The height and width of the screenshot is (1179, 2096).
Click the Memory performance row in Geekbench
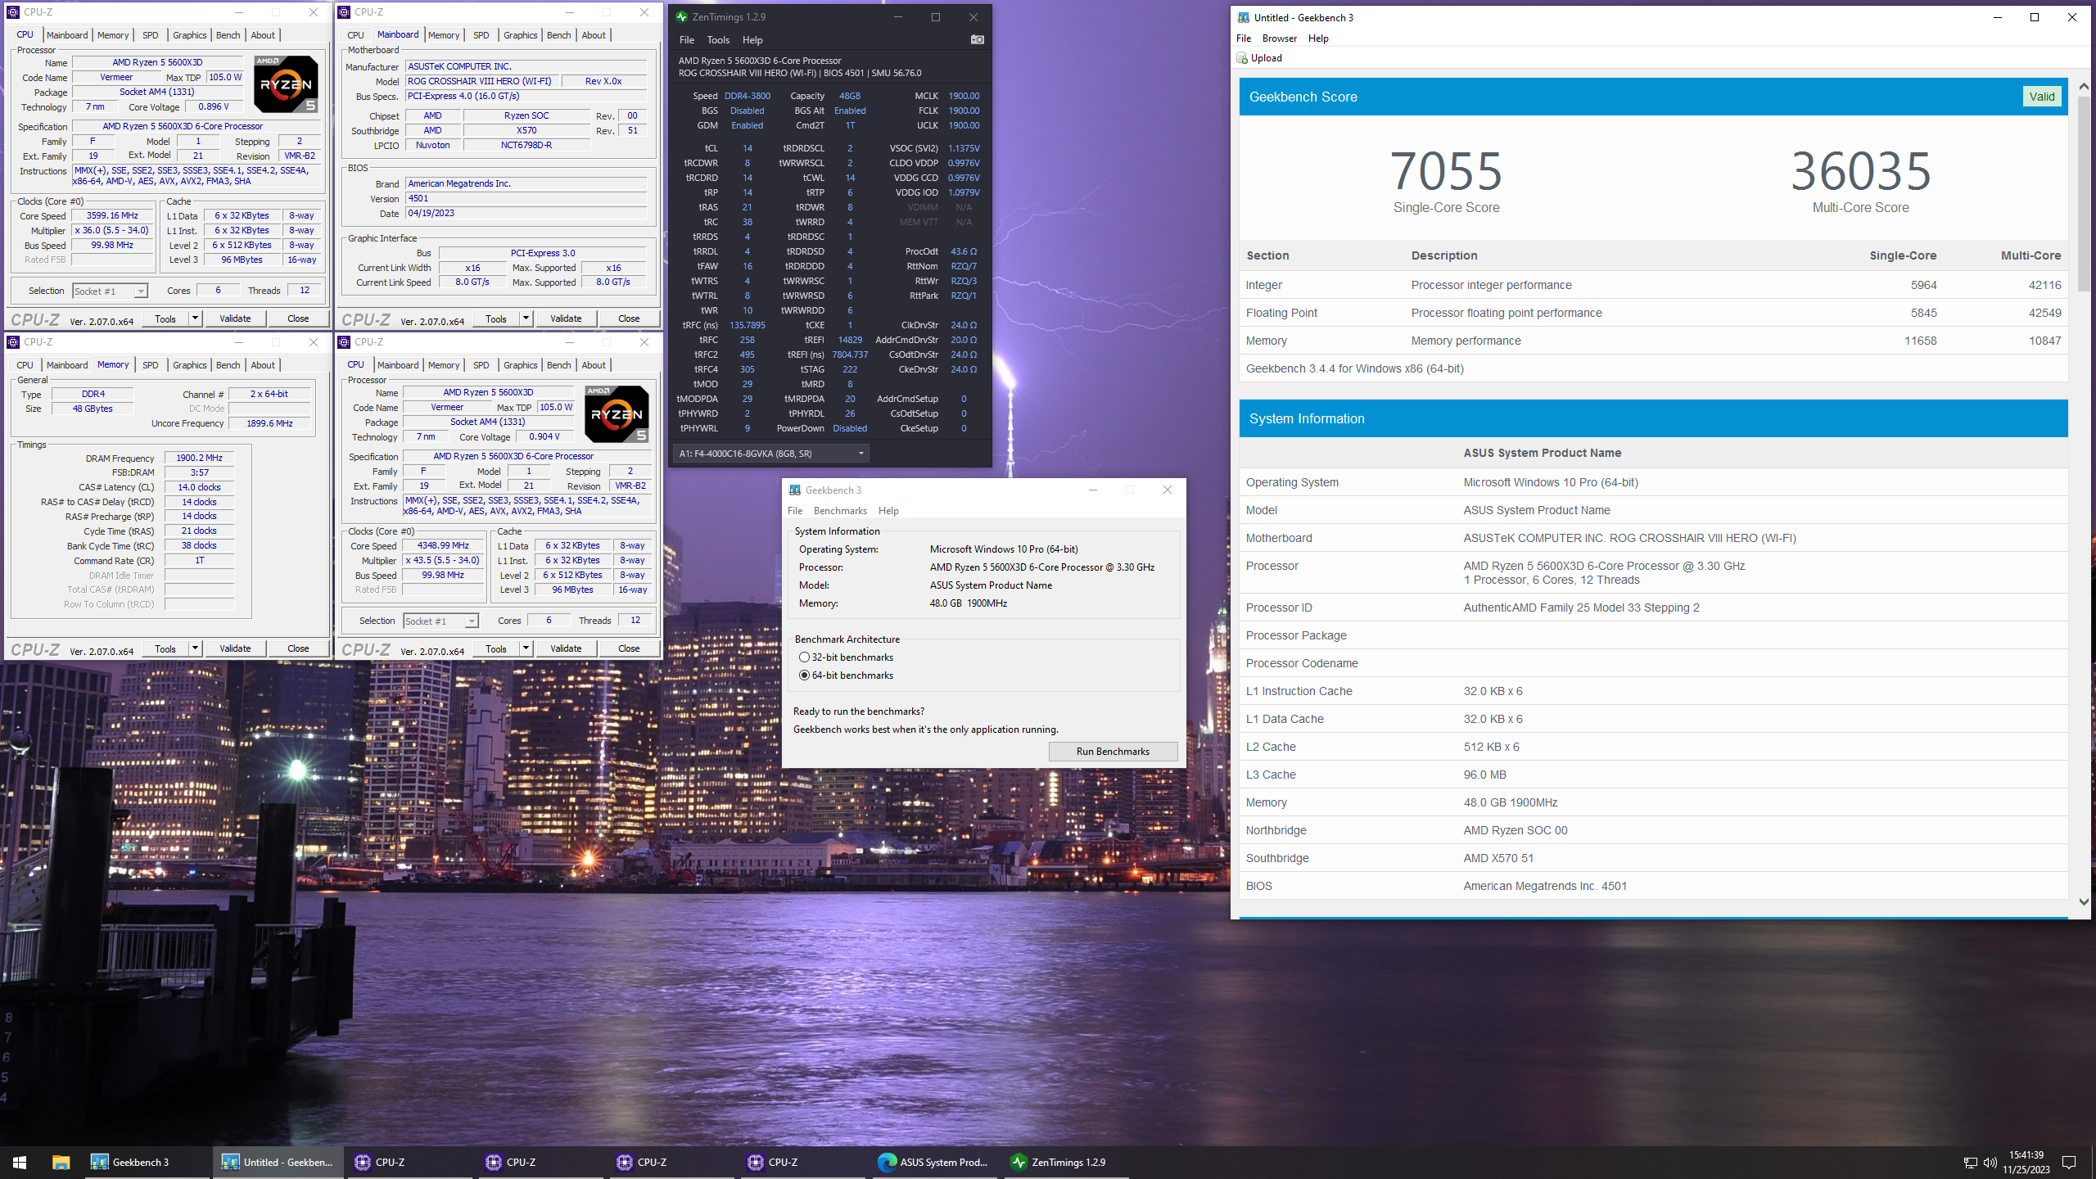[1653, 341]
